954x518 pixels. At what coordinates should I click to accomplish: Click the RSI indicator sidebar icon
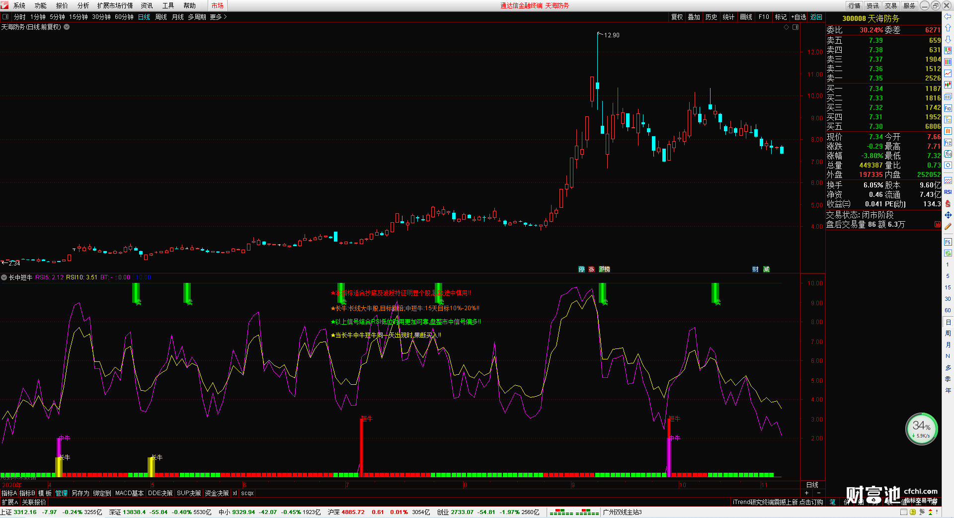[948, 192]
